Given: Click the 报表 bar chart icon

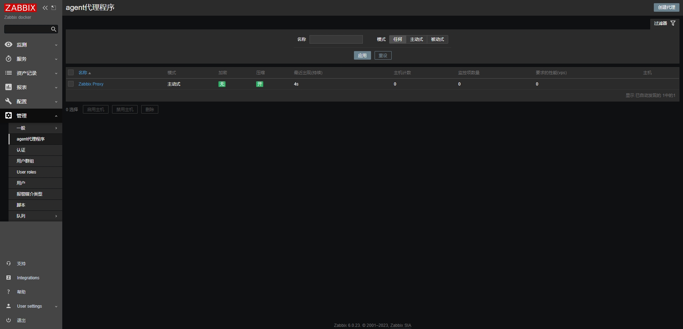Looking at the screenshot, I should [x=9, y=87].
